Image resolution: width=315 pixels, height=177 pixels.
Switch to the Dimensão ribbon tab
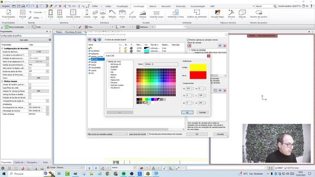tap(181, 6)
